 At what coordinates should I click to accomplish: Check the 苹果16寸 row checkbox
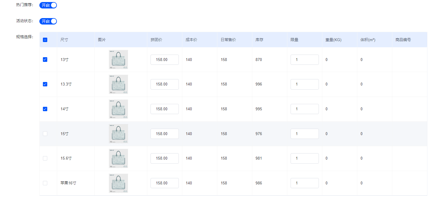coord(45,183)
